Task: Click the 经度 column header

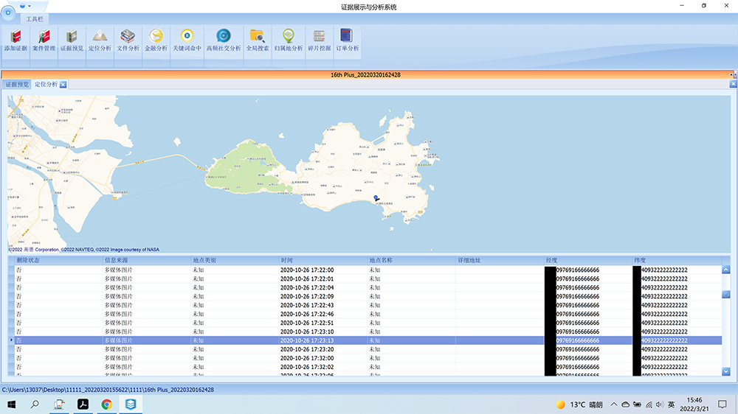Action: point(588,260)
